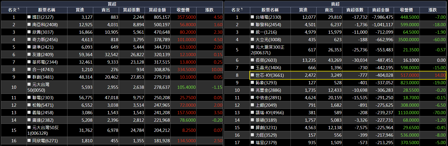Click 收盤價 header in 買超 table
This screenshot has height=146, width=448.
pyautogui.click(x=183, y=10)
